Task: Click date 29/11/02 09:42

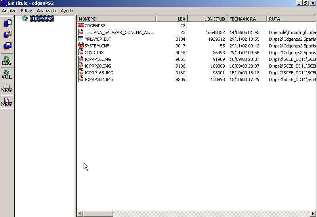Action: 244,46
